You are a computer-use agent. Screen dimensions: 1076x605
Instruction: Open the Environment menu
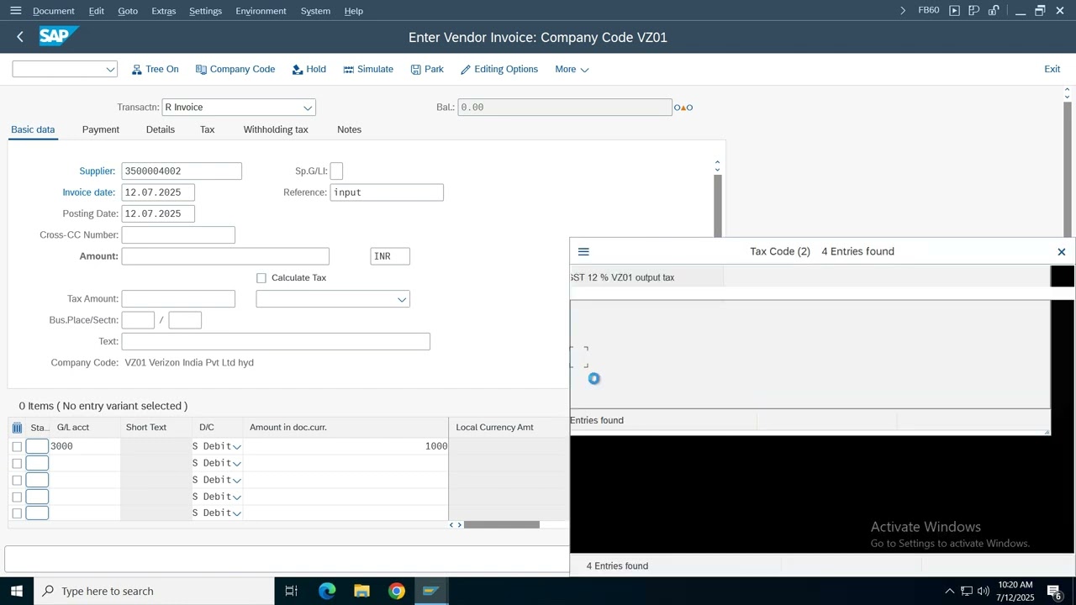click(x=261, y=11)
